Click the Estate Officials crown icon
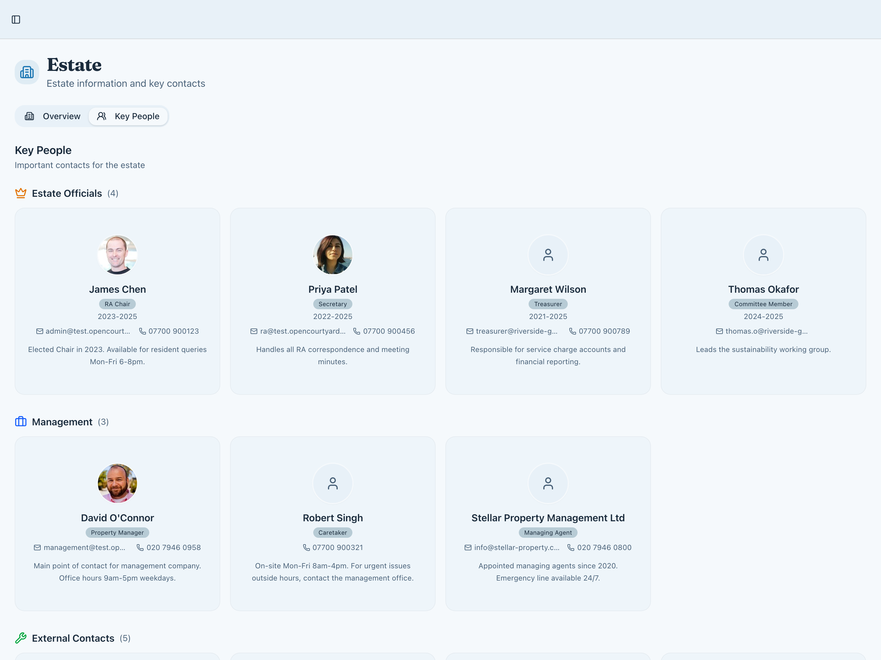Image resolution: width=881 pixels, height=660 pixels. click(21, 193)
